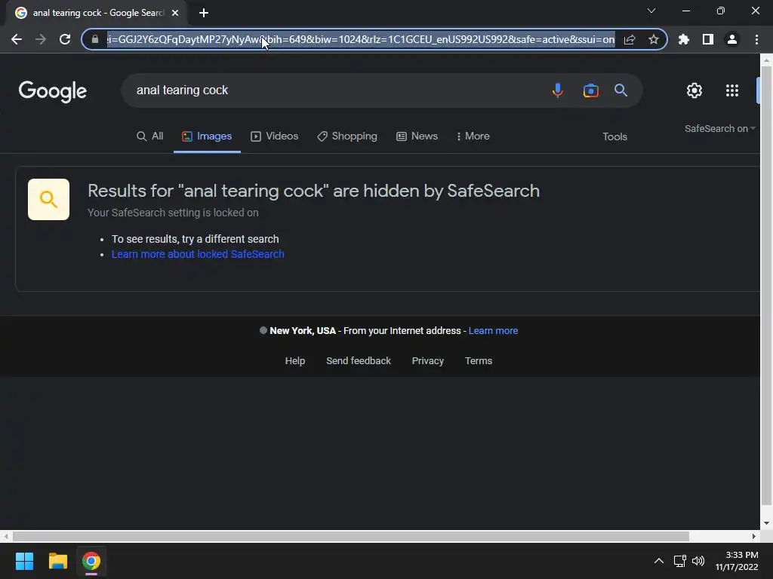Open the News tab

[417, 136]
